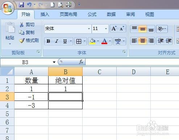Open the borders dropdown arrow
Screen dimensions: 179x140
pos(85,41)
